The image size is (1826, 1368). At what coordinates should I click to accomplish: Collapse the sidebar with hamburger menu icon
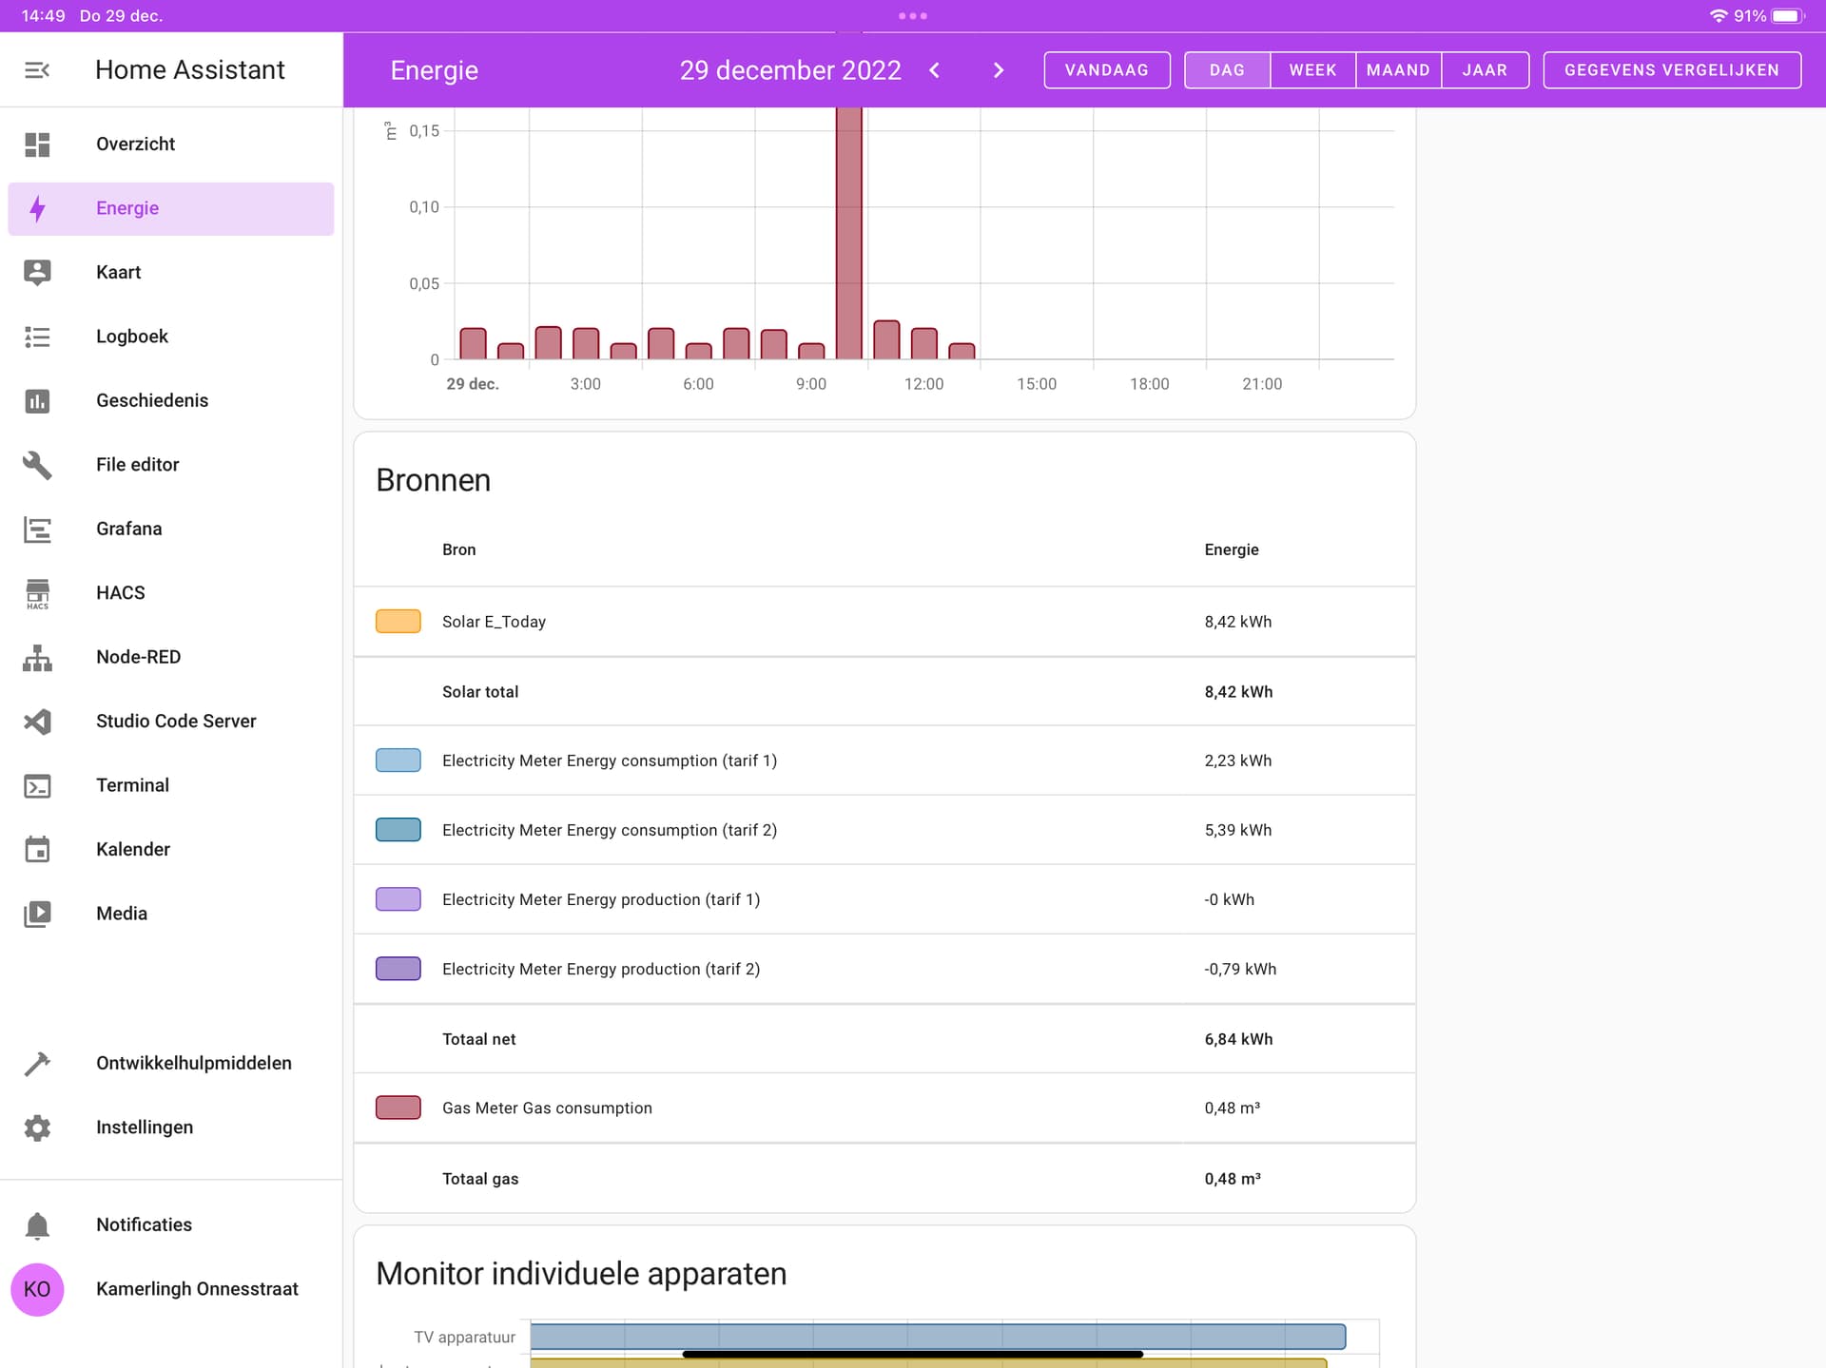37,70
